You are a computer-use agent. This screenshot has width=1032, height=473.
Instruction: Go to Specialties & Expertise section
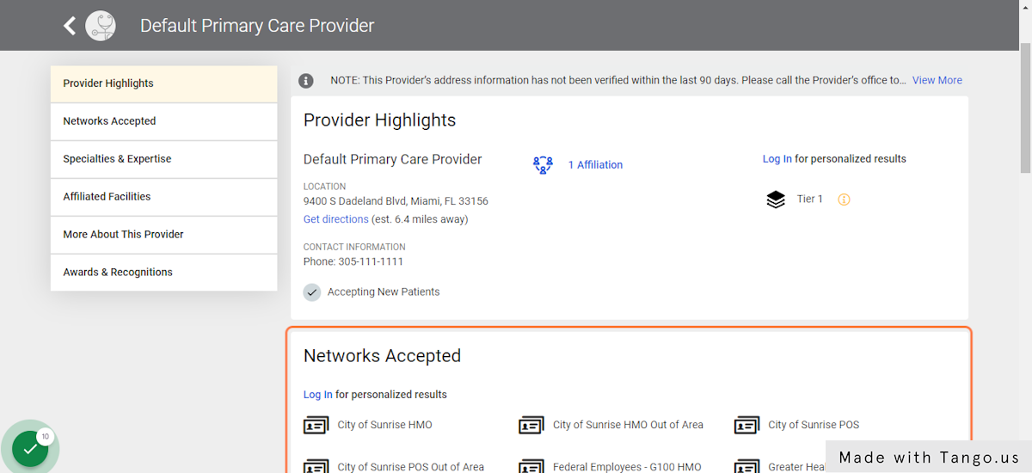(164, 159)
